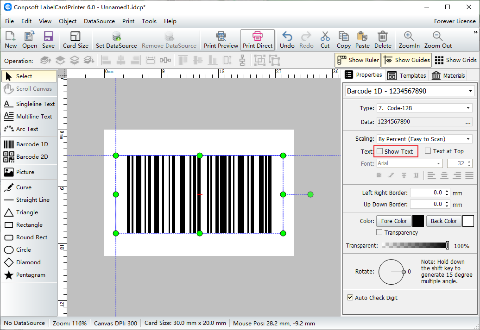This screenshot has height=330, width=480.
Task: Copy the selected object
Action: tap(343, 40)
